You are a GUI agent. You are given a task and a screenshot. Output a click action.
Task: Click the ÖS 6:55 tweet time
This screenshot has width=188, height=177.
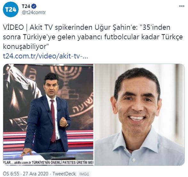pos(11,174)
